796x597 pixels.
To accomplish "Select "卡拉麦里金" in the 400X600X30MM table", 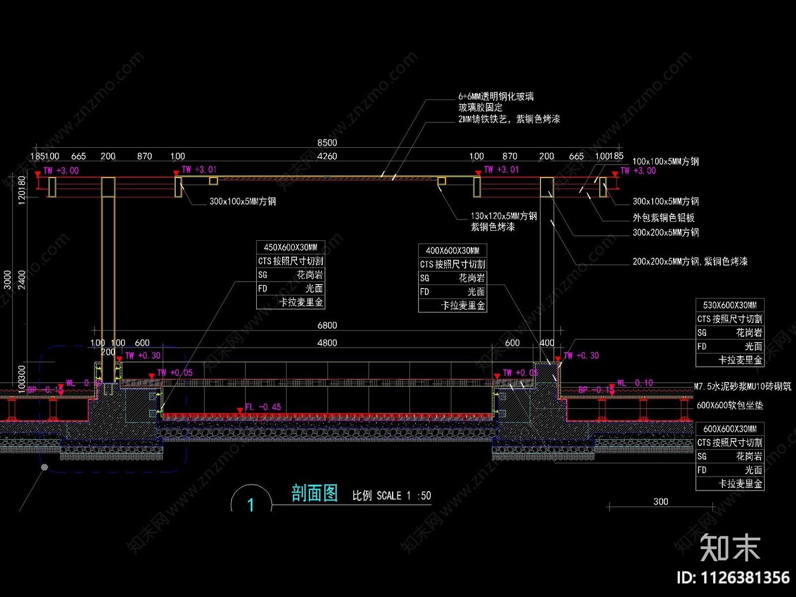I will click(463, 305).
